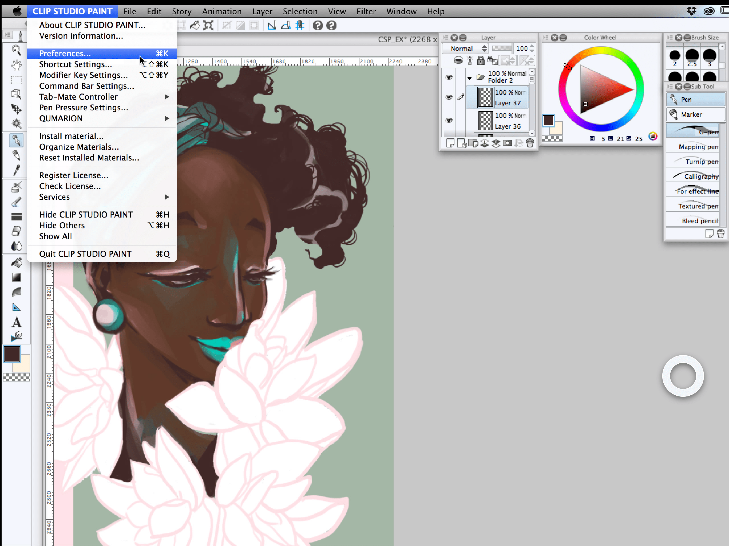Select the Eraser tool
Viewport: 729px width, 546px height.
tap(16, 231)
